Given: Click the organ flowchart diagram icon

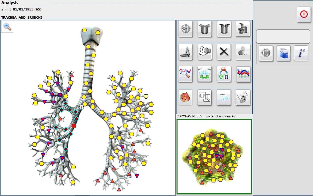Looking at the screenshot, I should tap(224, 74).
